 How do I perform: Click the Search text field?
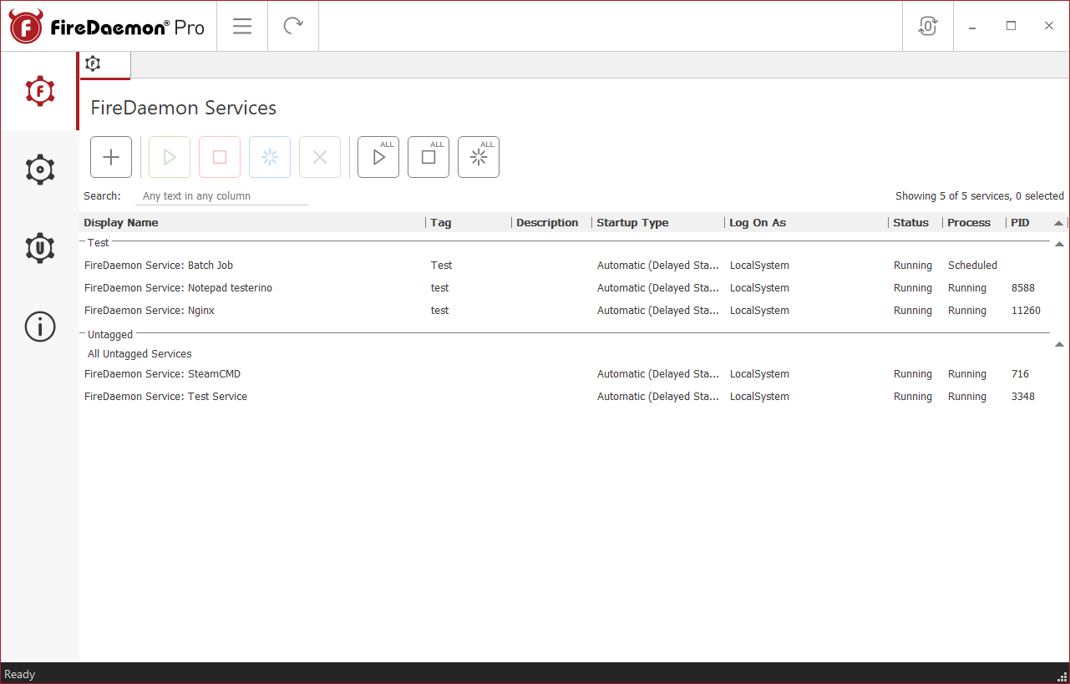coord(221,196)
